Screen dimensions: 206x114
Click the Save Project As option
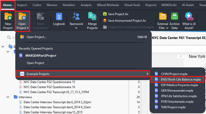tap(116, 14)
